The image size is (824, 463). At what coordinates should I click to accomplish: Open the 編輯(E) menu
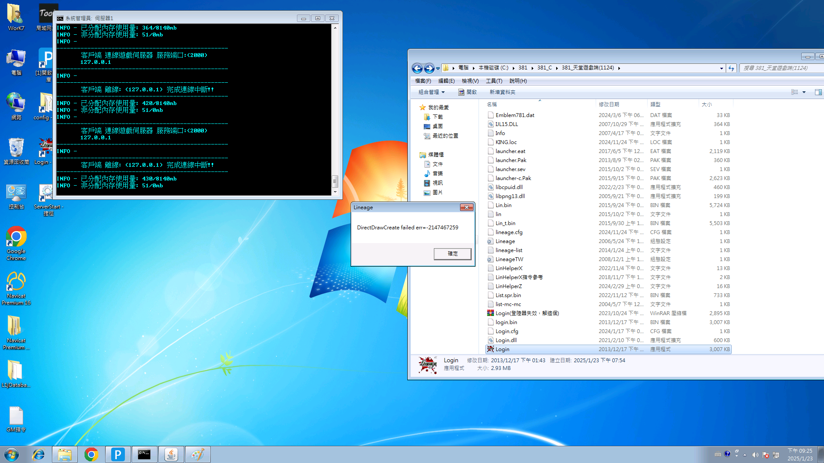click(446, 81)
